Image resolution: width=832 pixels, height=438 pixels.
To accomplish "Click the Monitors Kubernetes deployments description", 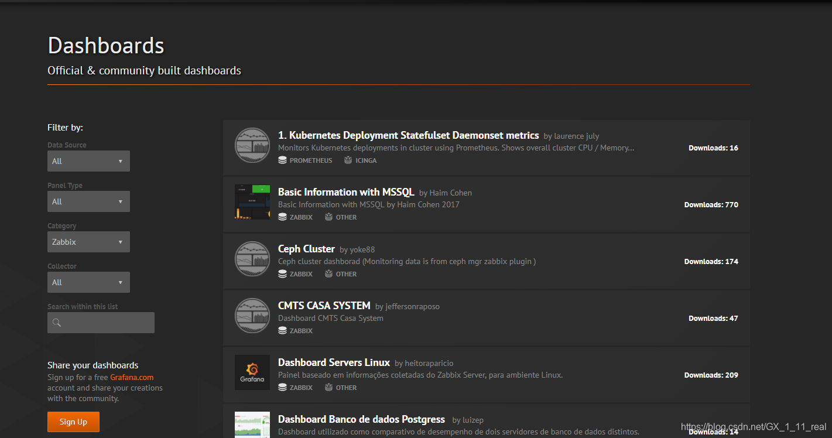I will (456, 148).
